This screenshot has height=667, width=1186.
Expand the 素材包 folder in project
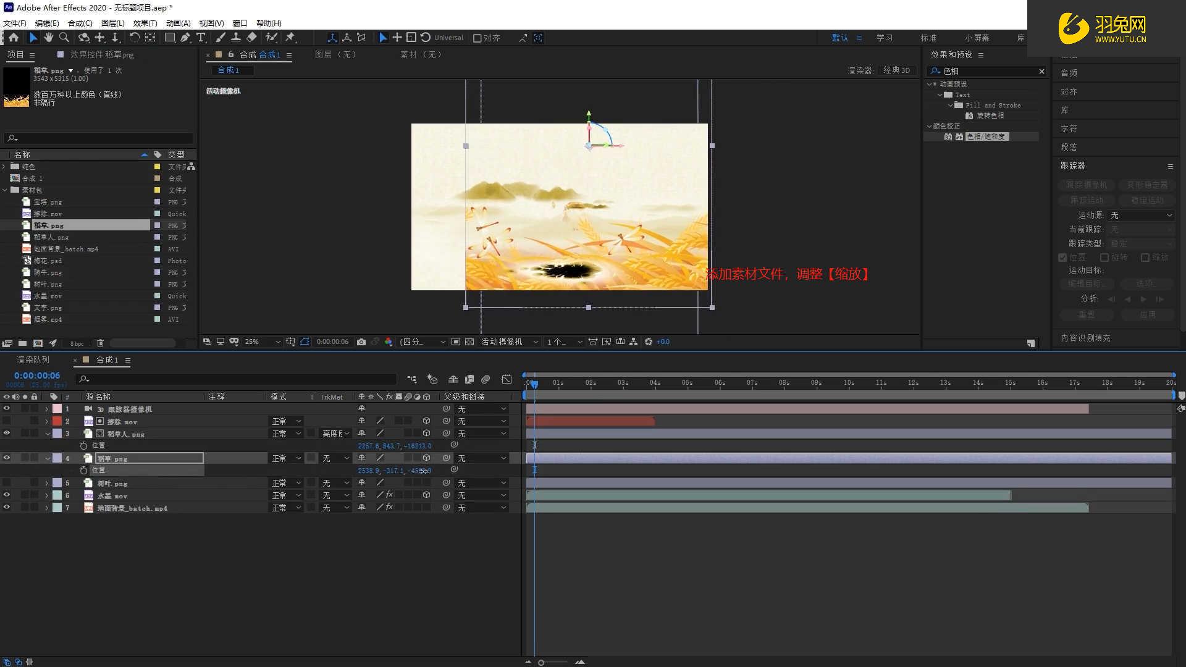5,190
